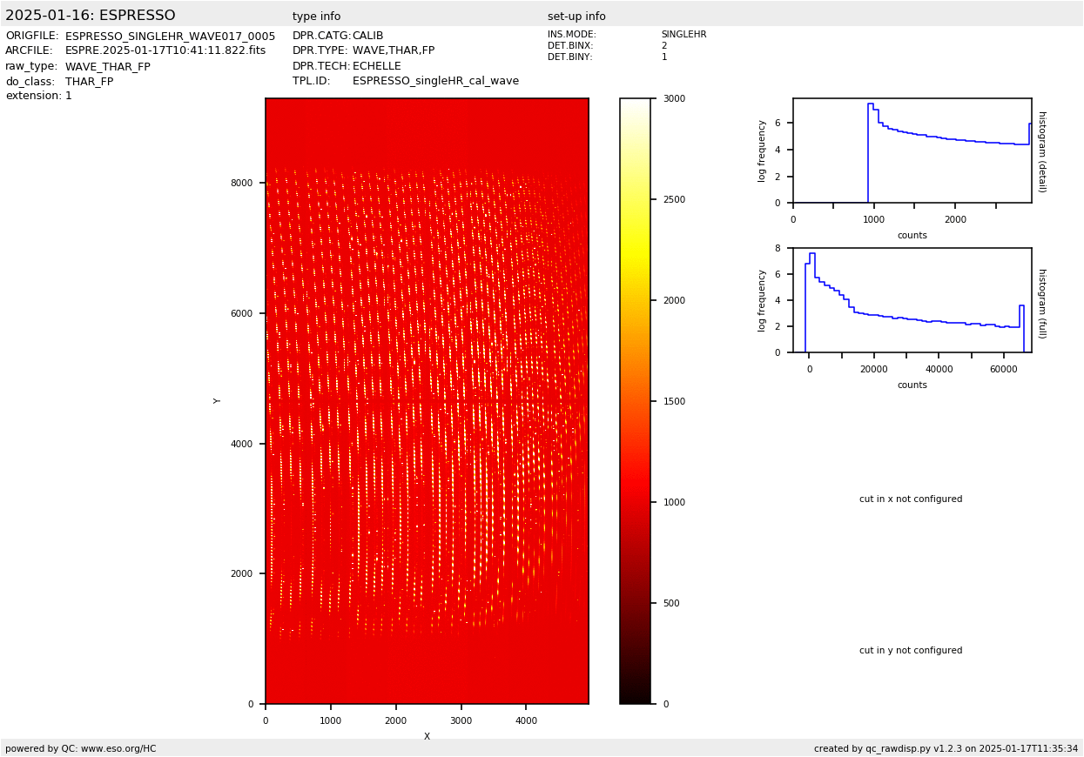Click the vertical heat-map color bar
The width and height of the screenshot is (1084, 757).
coord(635,400)
